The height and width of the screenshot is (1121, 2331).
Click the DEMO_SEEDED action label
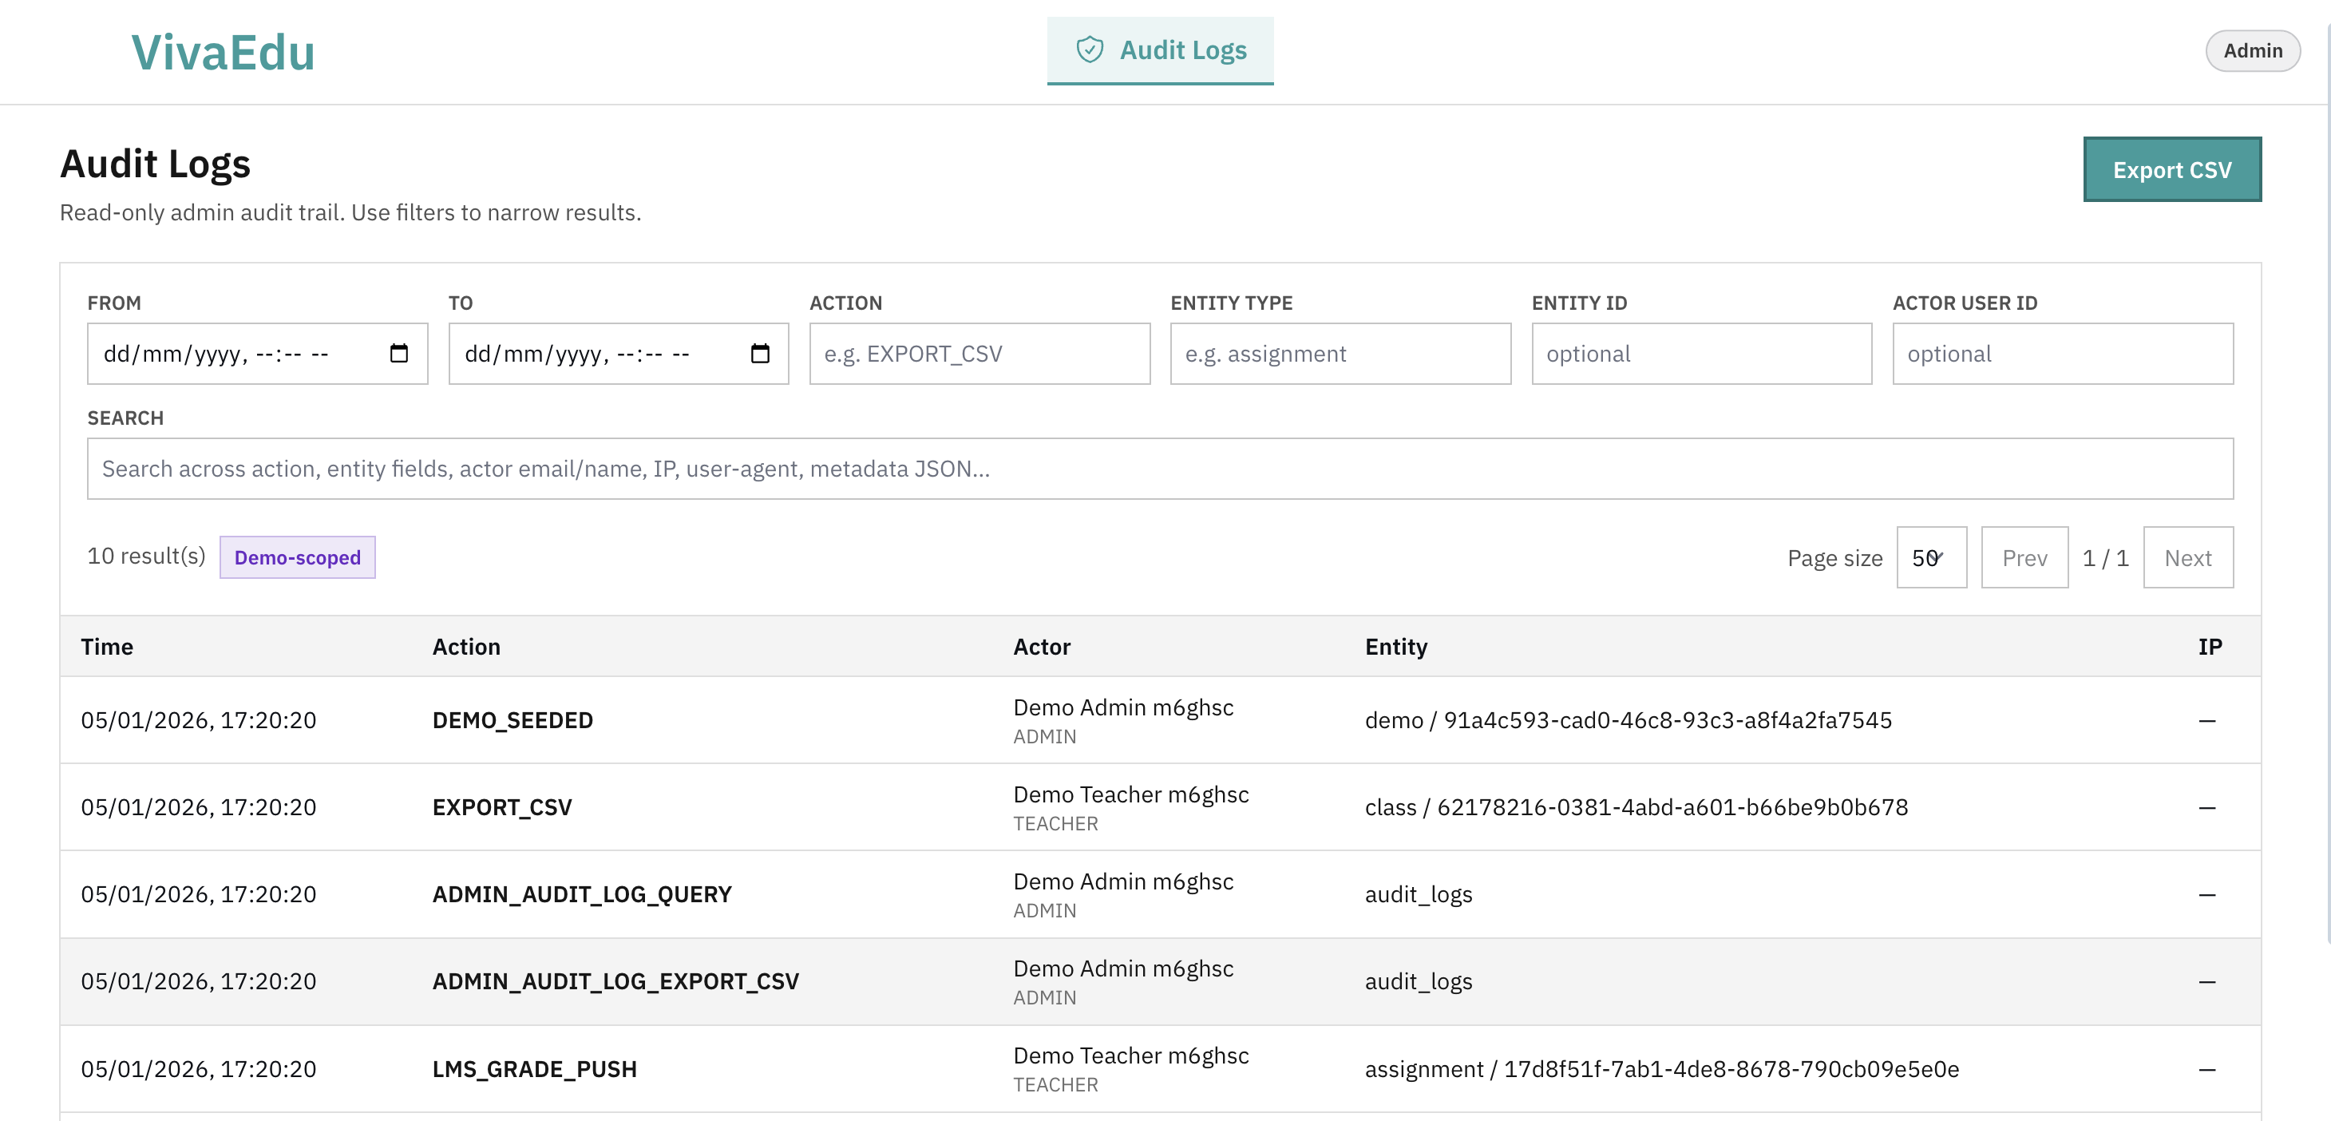(513, 720)
